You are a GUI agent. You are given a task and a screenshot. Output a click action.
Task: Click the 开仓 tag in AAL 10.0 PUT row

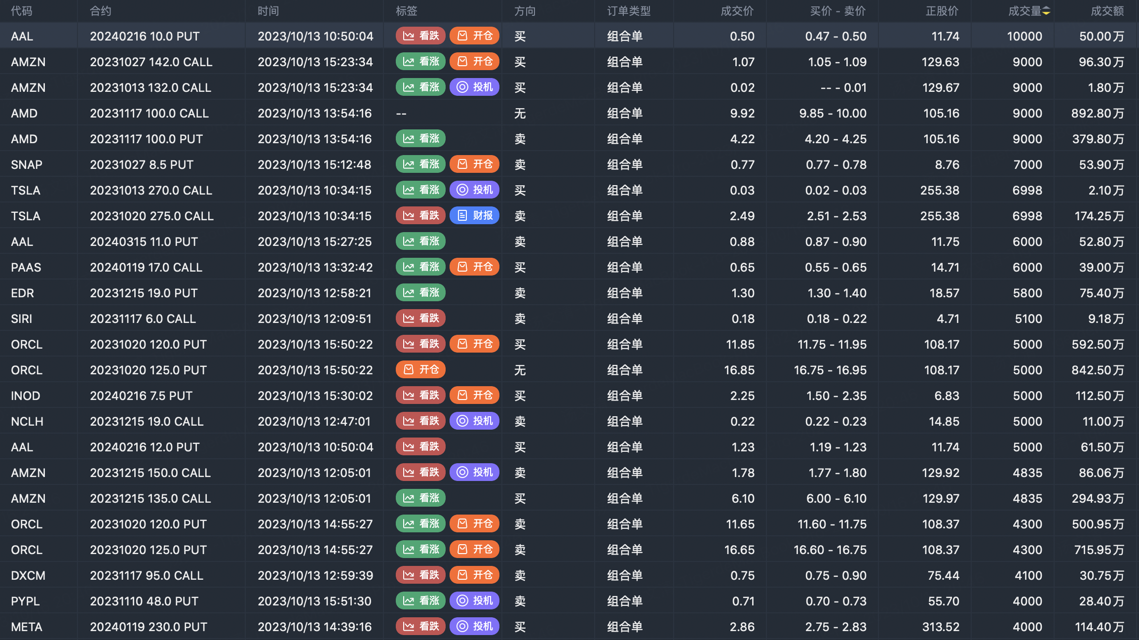[x=475, y=36]
